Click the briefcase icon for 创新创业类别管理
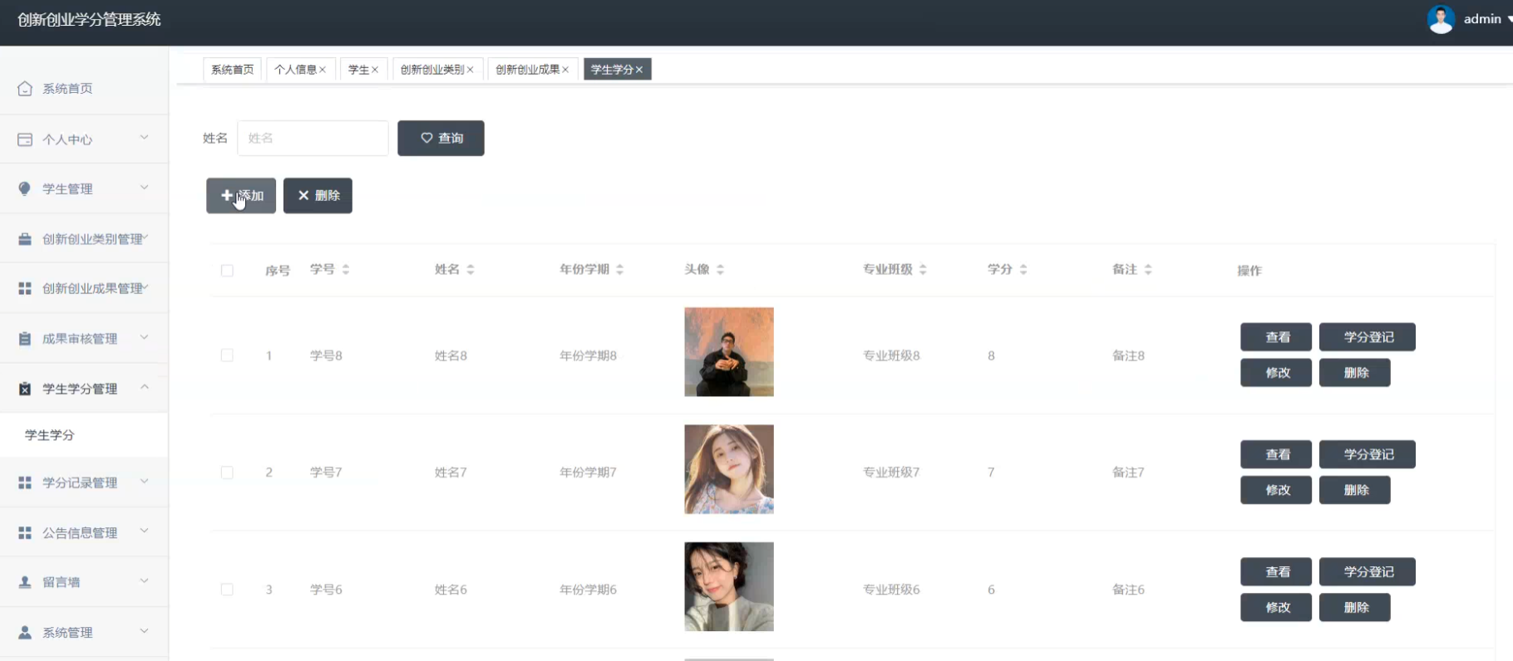The image size is (1513, 661). [x=25, y=239]
